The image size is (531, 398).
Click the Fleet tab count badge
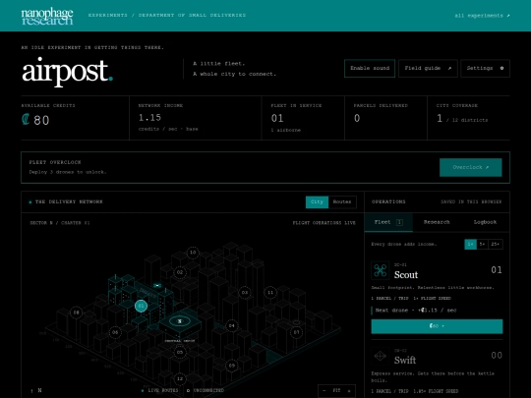click(399, 222)
